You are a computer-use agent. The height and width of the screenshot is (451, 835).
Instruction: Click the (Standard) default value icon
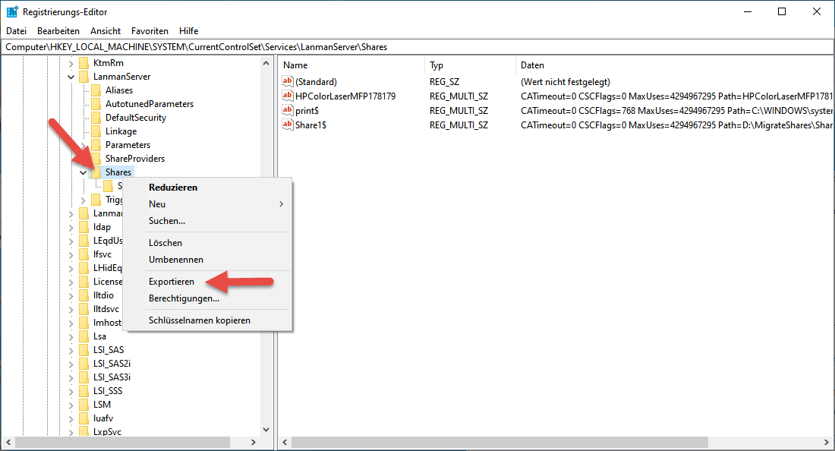pos(288,81)
